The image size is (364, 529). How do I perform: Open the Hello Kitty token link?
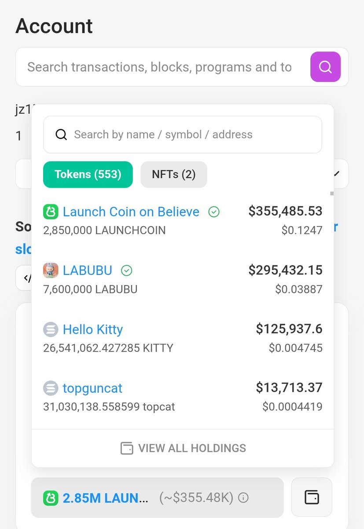[x=92, y=329]
